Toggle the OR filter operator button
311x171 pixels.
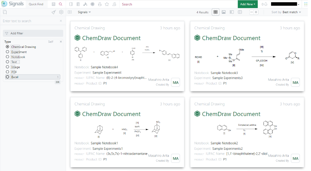point(57,82)
